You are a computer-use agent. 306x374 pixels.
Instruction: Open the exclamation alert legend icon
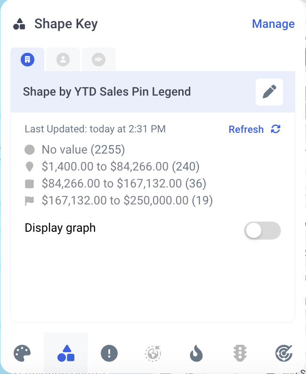coord(109,353)
